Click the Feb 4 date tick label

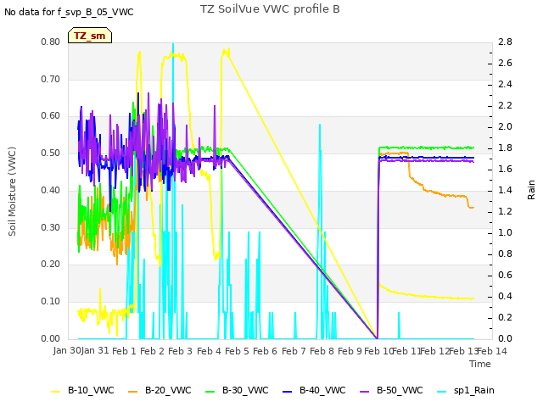click(x=210, y=351)
